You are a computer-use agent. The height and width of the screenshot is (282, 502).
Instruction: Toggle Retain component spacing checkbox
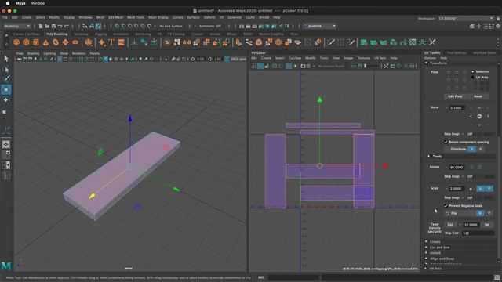(446, 142)
